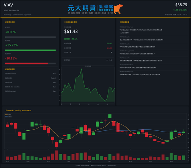Image resolution: width=191 pixels, height=168 pixels.
Task: Select the B. Riley Securities rating row
Action: [x=31, y=87]
